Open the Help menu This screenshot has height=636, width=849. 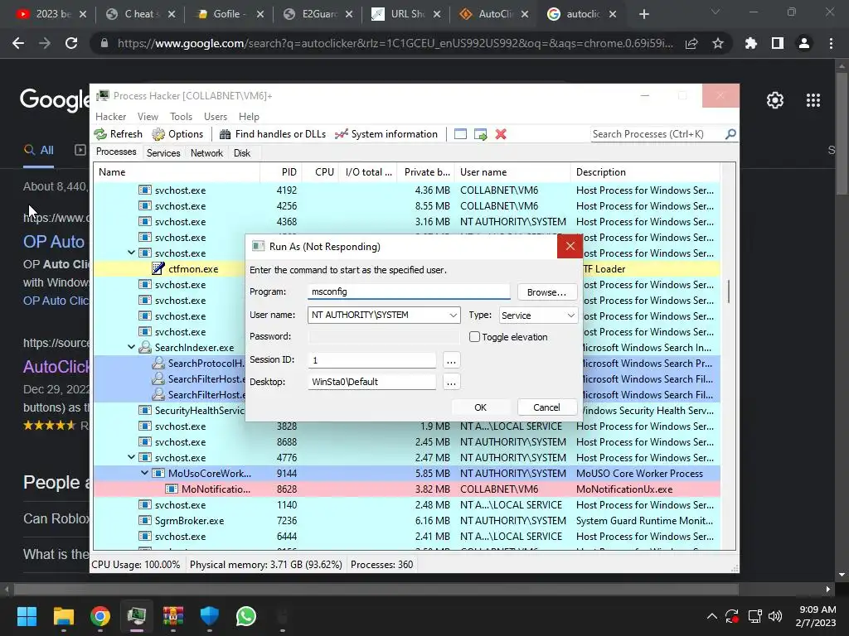tap(249, 116)
